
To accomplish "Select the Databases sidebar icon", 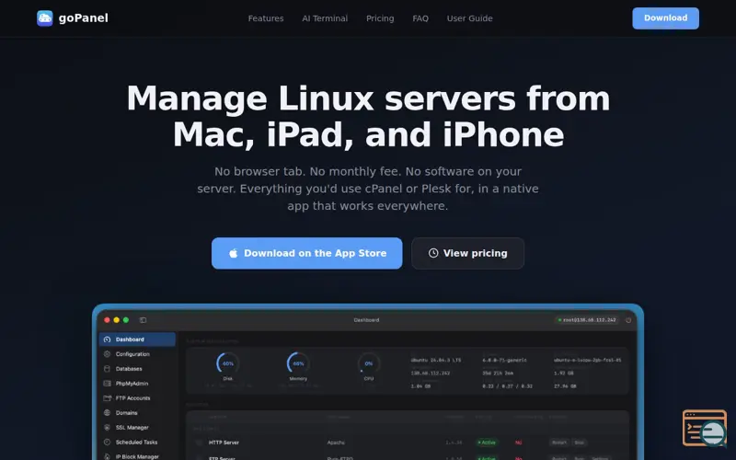I will click(107, 369).
